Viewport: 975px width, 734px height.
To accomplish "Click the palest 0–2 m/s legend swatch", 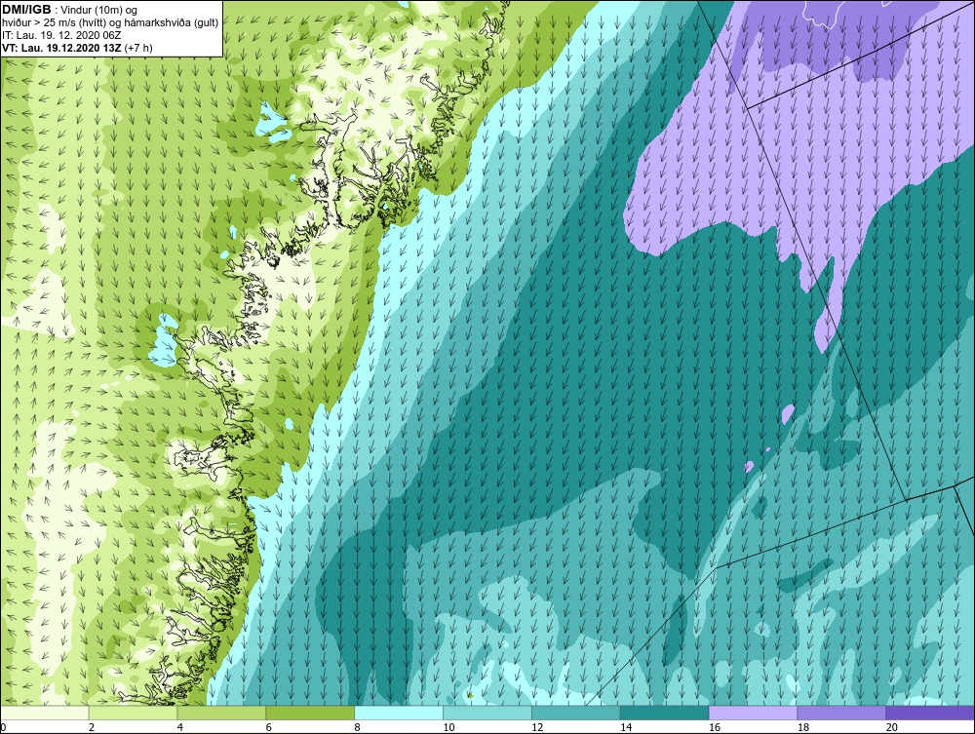I will point(45,713).
